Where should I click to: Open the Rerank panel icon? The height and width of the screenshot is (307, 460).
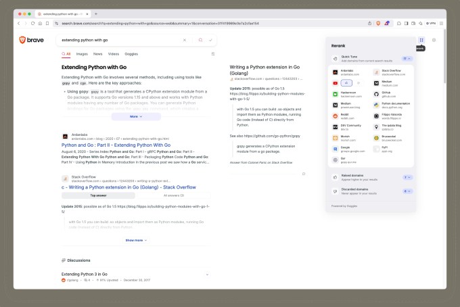click(x=421, y=40)
